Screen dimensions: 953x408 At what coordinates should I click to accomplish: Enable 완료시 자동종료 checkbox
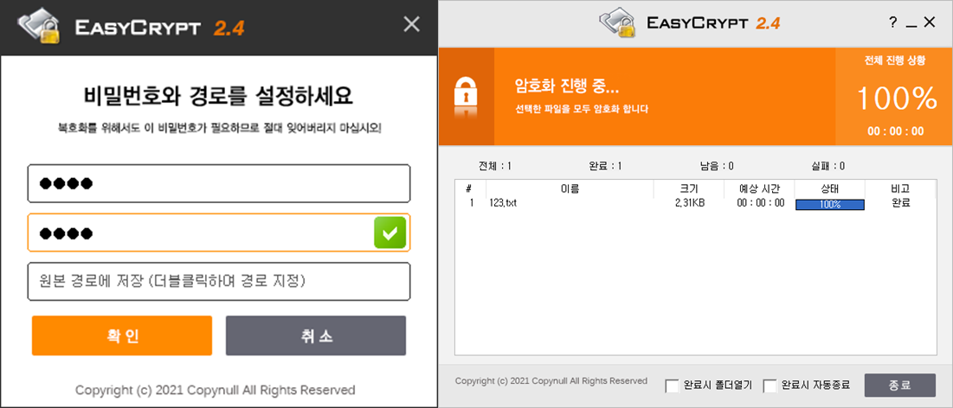770,386
